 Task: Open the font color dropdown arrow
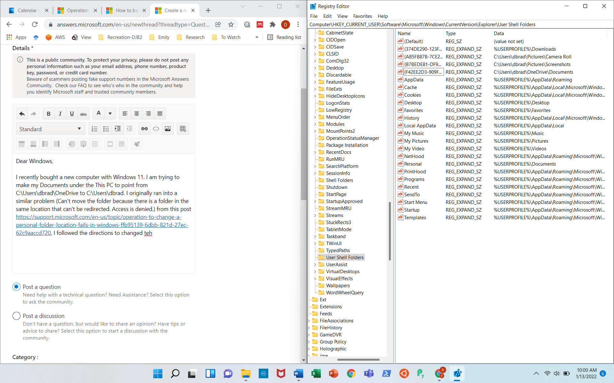[x=110, y=114]
